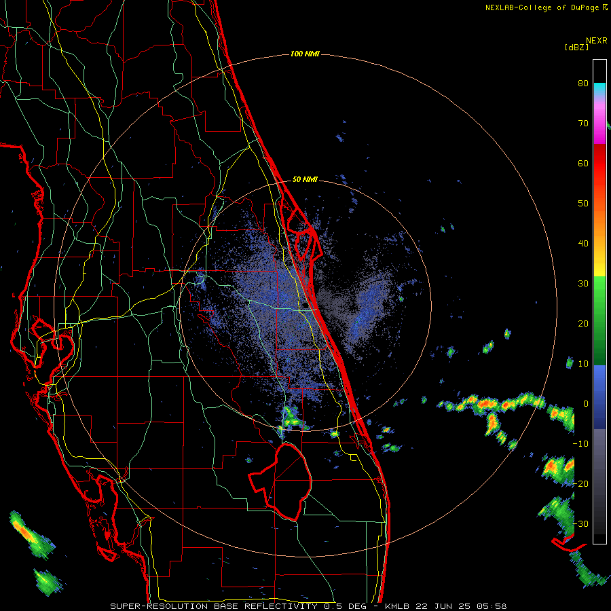Click the KMLB station identifier in the caption
611x611 pixels.
pos(398,606)
